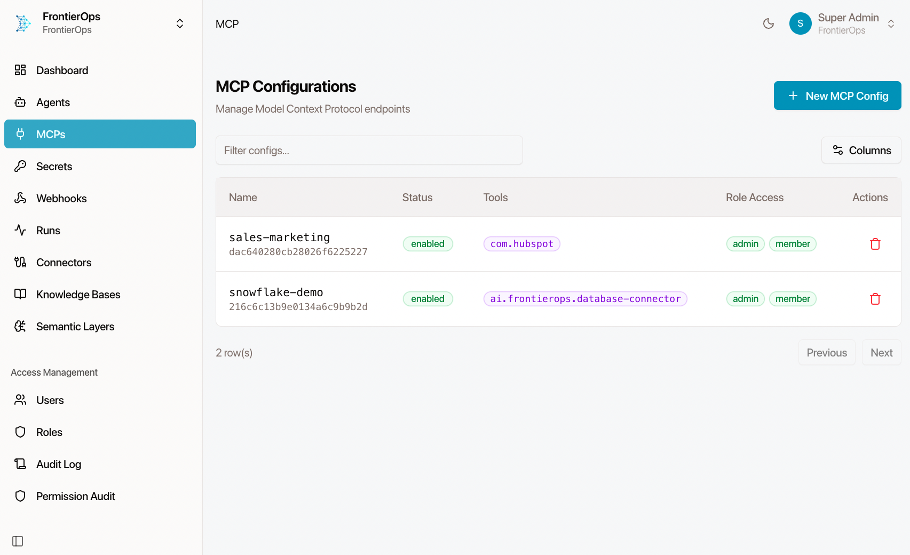Select the Connectors sidebar icon

(20, 262)
